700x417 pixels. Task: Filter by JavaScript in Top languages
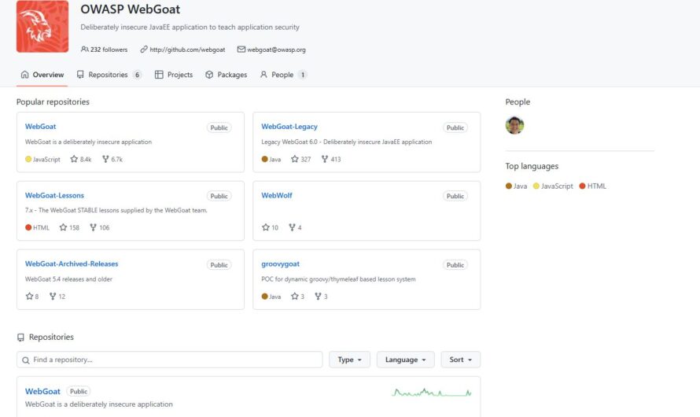pyautogui.click(x=553, y=186)
